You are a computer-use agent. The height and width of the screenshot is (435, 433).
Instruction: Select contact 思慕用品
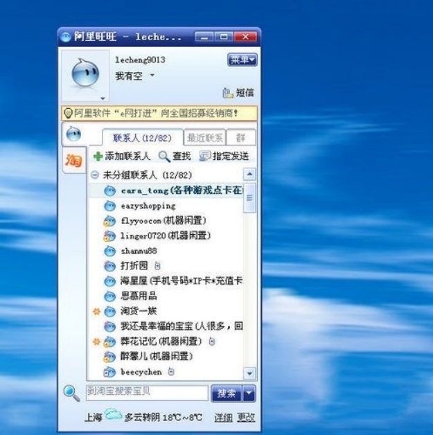(x=166, y=296)
